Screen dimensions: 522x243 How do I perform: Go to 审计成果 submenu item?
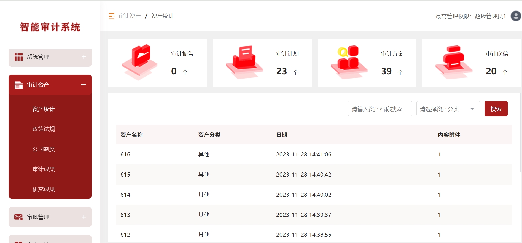click(x=44, y=169)
